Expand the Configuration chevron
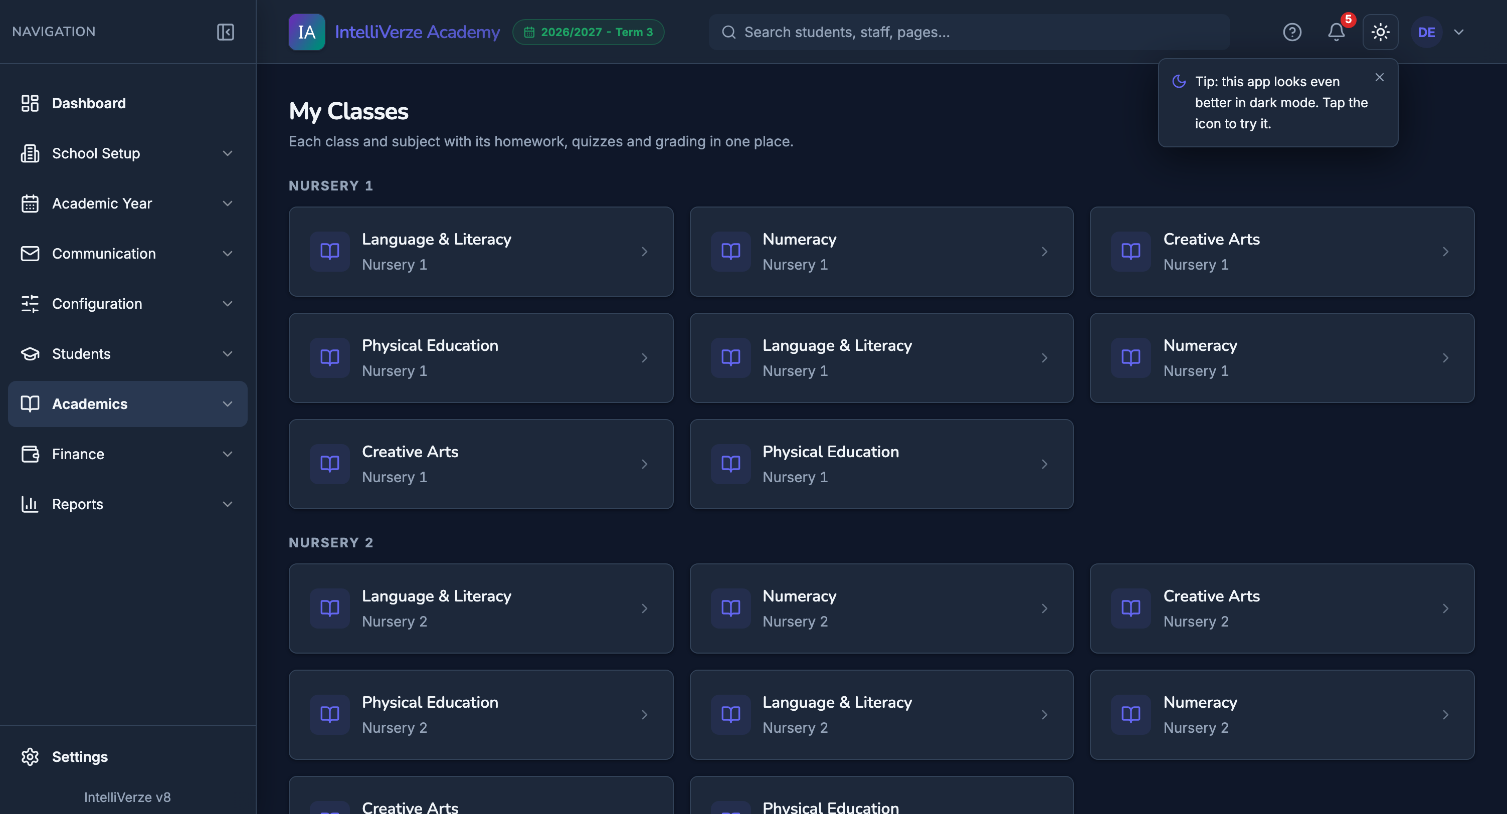 tap(228, 304)
